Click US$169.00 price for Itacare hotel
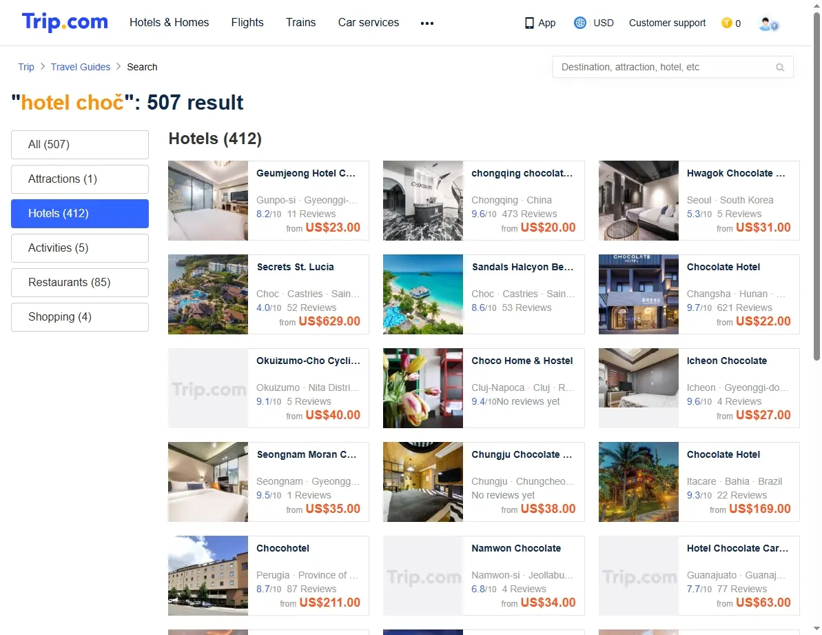The image size is (822, 635). coord(759,509)
